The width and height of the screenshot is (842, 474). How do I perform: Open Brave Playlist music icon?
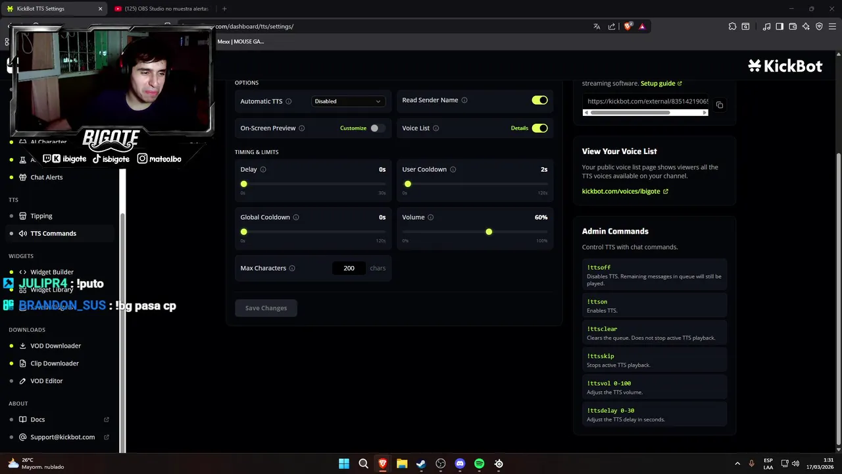[766, 26]
